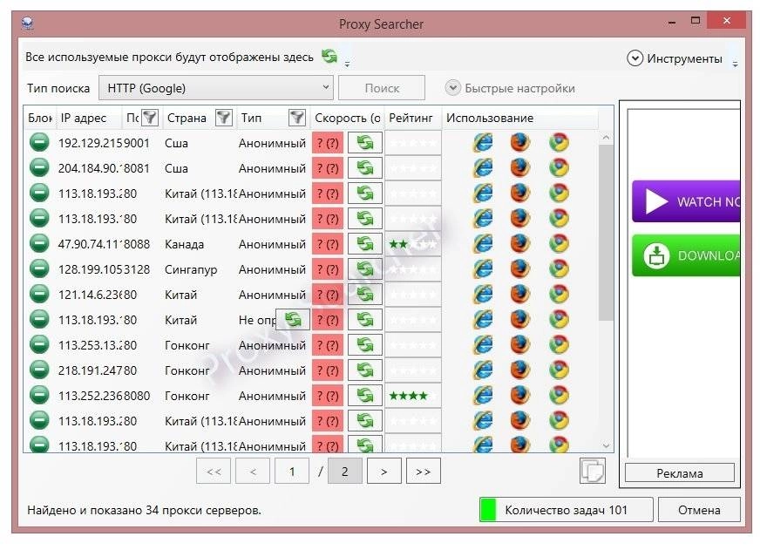The image size is (767, 550).
Task: Recheck type for the 'Не опр' row
Action: pyautogui.click(x=293, y=320)
